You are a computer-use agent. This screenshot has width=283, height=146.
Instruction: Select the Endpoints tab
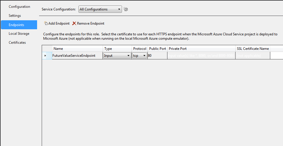point(17,25)
